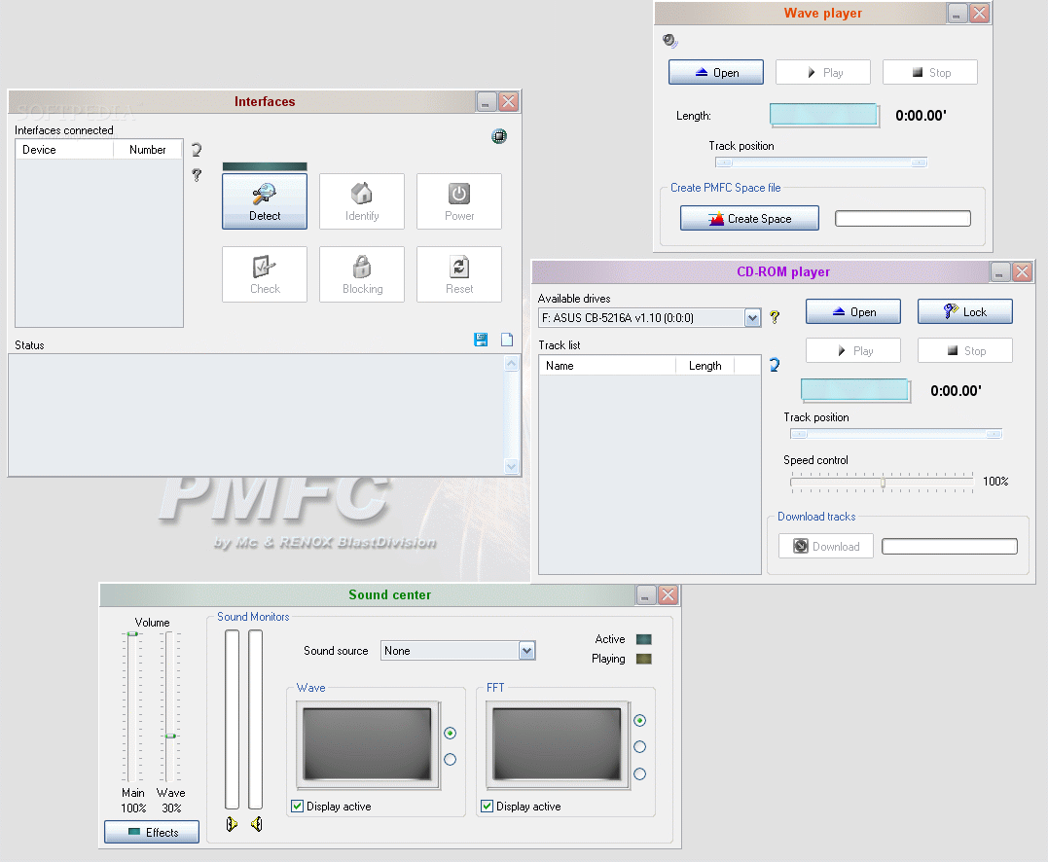Click the Track list Name column header

pyautogui.click(x=607, y=366)
